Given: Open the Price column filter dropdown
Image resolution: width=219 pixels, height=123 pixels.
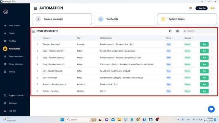Looking at the screenshot, I should coord(169,38).
